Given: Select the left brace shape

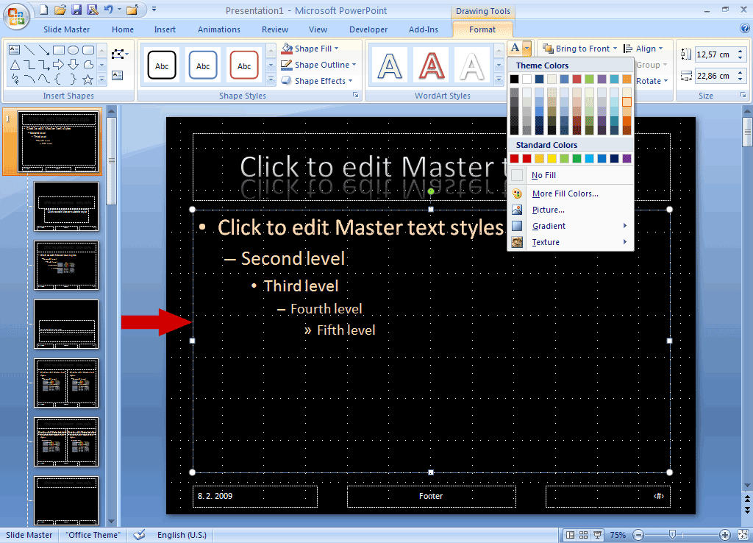Looking at the screenshot, I should point(59,79).
